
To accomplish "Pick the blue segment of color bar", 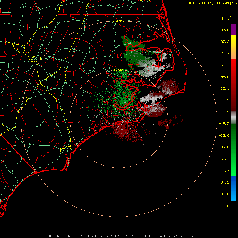I will [234, 189].
